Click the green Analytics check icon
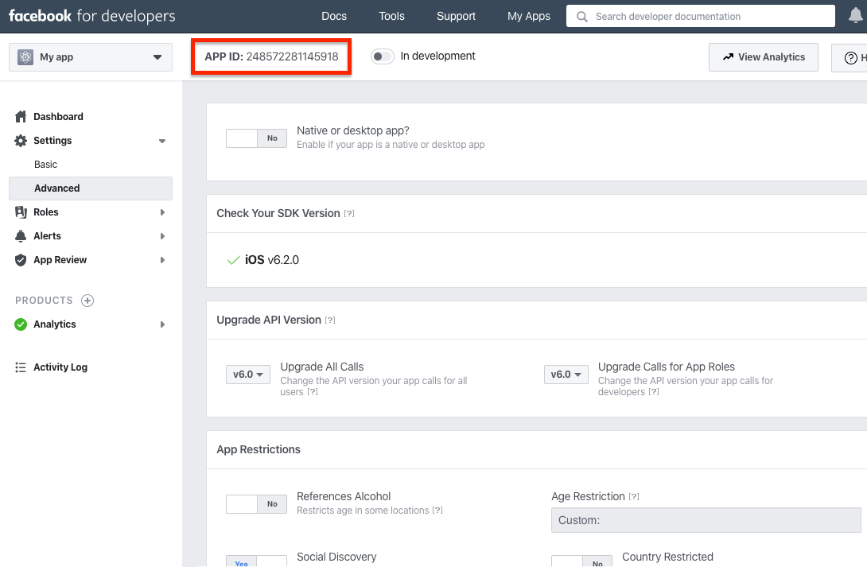Image resolution: width=867 pixels, height=567 pixels. [21, 324]
